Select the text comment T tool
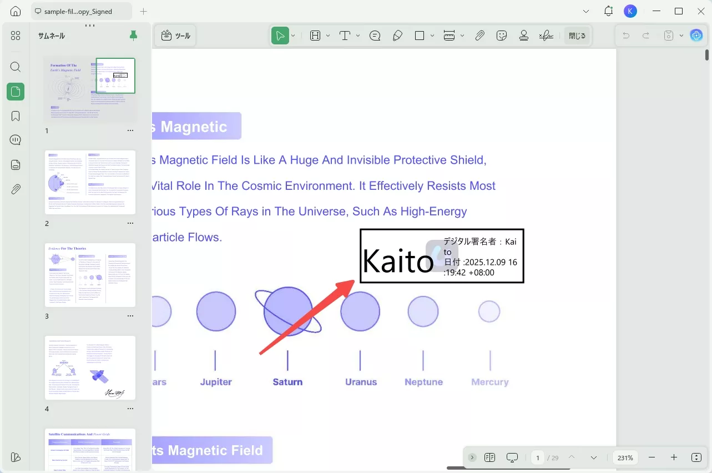 (345, 36)
